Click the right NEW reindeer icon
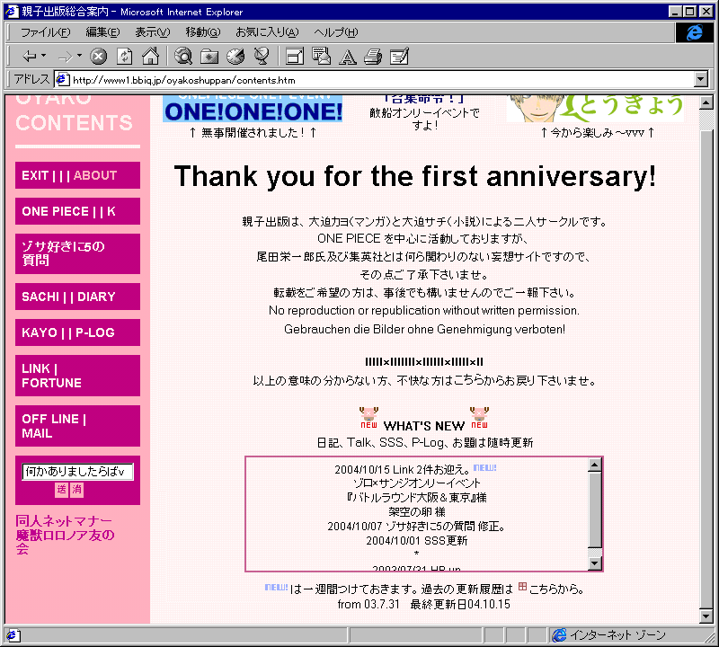719x647 pixels. click(x=479, y=417)
